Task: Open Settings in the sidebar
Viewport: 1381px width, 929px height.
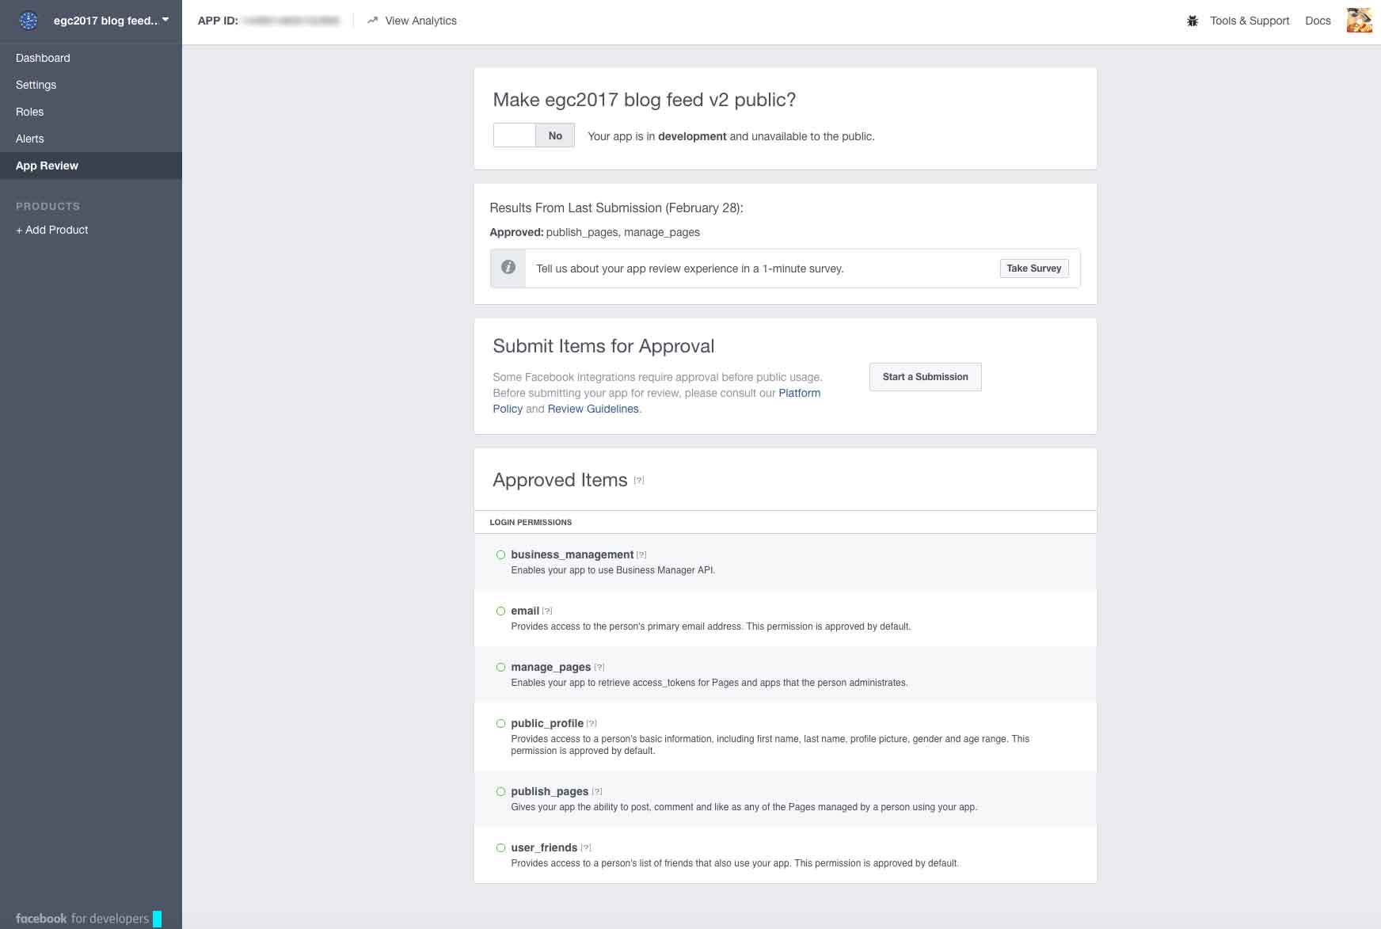Action: (36, 85)
